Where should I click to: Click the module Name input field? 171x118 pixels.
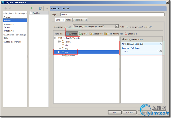tap(112, 14)
